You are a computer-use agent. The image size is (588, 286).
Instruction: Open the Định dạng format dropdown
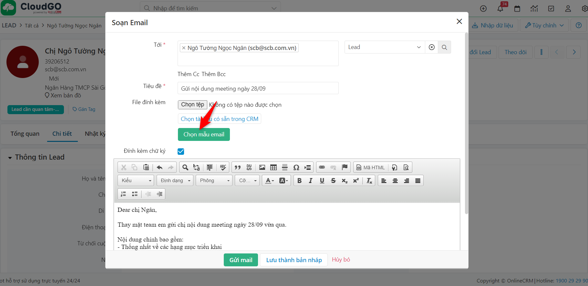(175, 181)
